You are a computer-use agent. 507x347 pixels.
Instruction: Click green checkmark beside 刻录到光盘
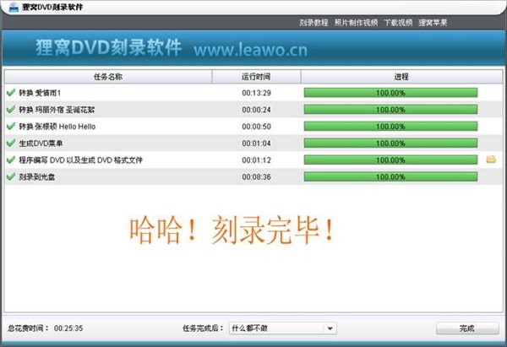click(x=11, y=176)
